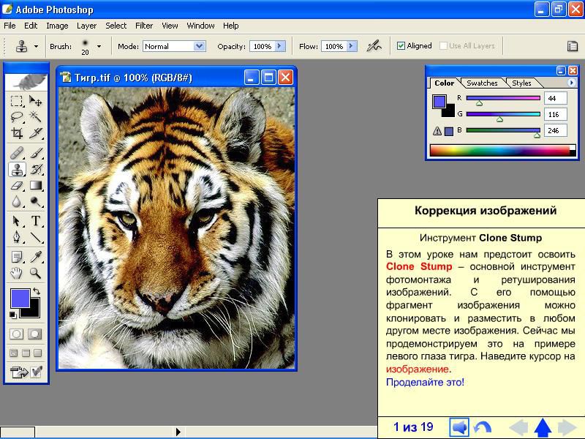Uncheck the Aligned checkbox
This screenshot has height=439, width=585.
(401, 46)
